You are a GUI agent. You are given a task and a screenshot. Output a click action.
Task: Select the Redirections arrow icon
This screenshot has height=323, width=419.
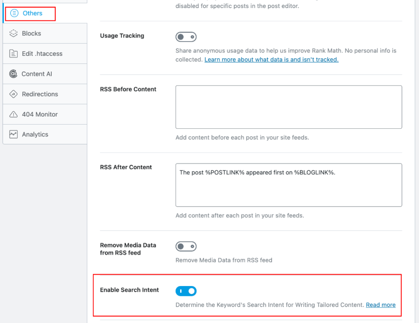click(x=13, y=94)
